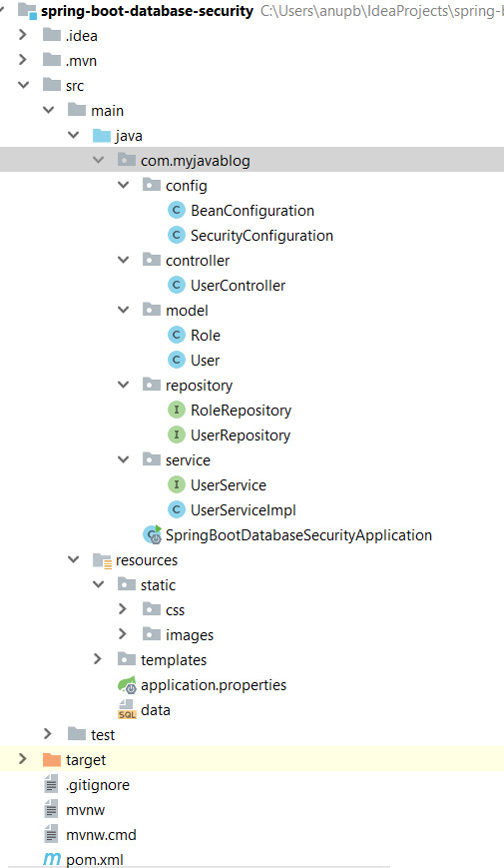Collapse the src directory
The width and height of the screenshot is (504, 868).
23,85
